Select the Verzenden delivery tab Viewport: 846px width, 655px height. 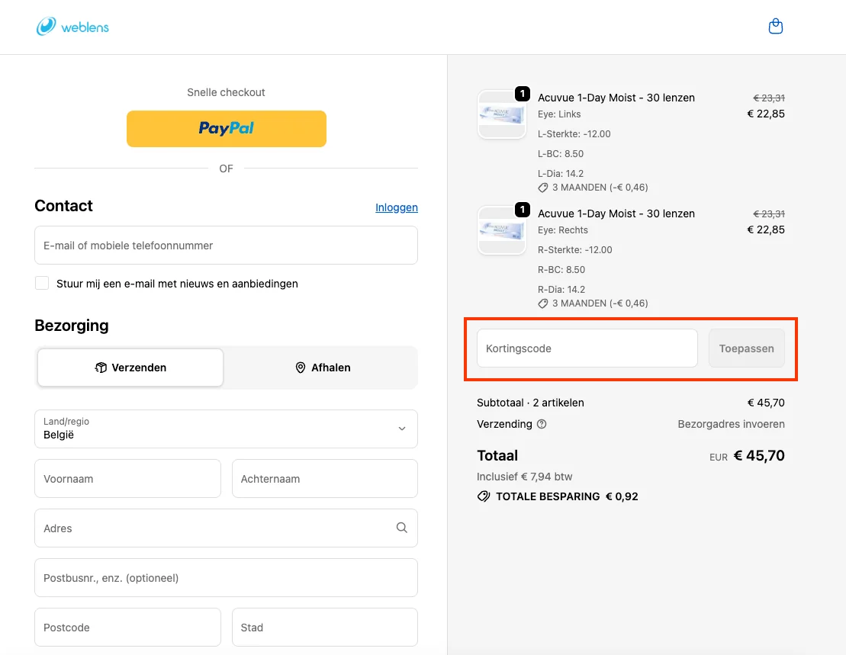coord(130,368)
